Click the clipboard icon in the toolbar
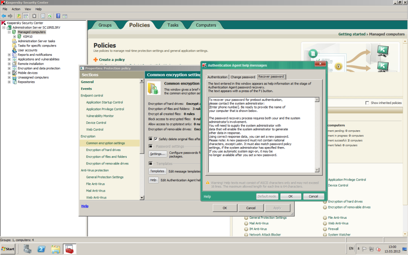 pos(34,16)
